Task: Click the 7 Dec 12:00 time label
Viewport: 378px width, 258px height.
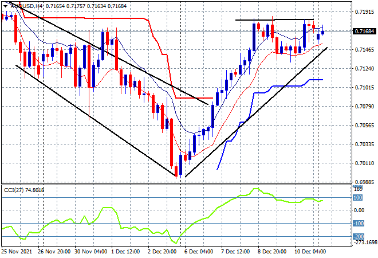Action: tap(235, 252)
